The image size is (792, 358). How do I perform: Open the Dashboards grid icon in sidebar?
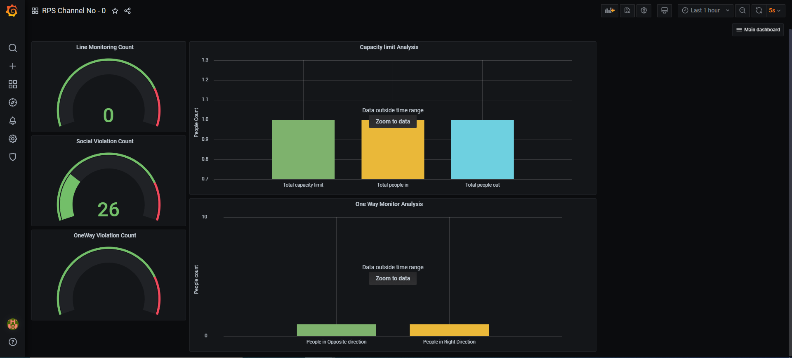tap(13, 84)
